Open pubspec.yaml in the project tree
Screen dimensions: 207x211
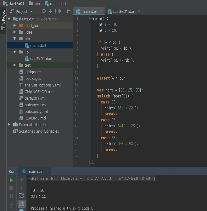pos(36,111)
